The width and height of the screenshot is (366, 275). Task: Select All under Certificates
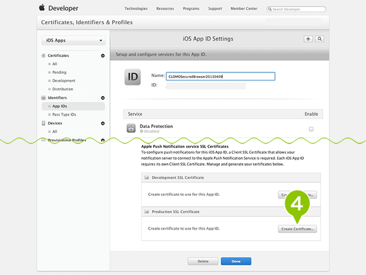(55, 64)
